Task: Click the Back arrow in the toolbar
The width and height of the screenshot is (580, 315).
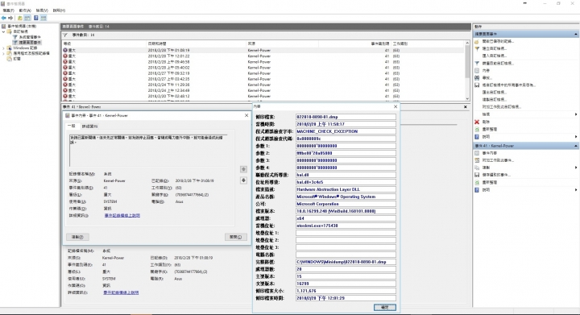Action: pos(4,18)
